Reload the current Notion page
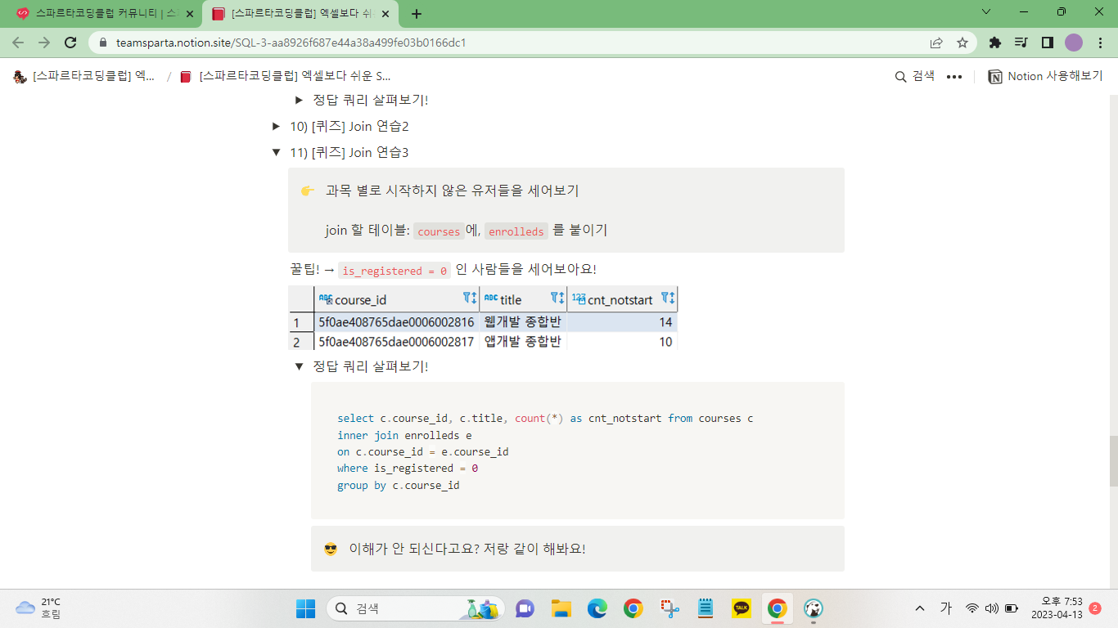The image size is (1118, 628). click(70, 43)
